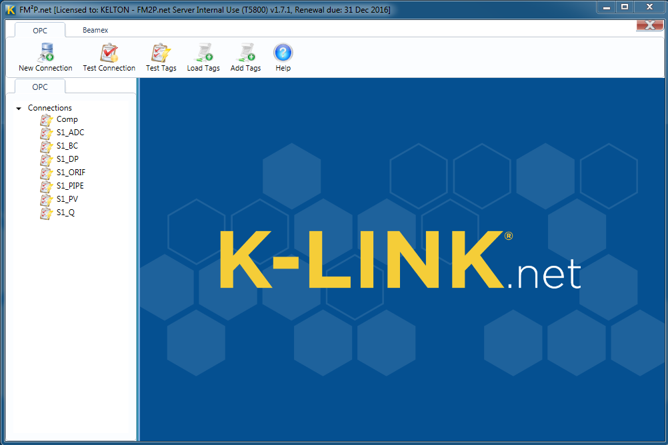Click the S1_BC connection icon
Screen dimensions: 668x445
[47, 147]
